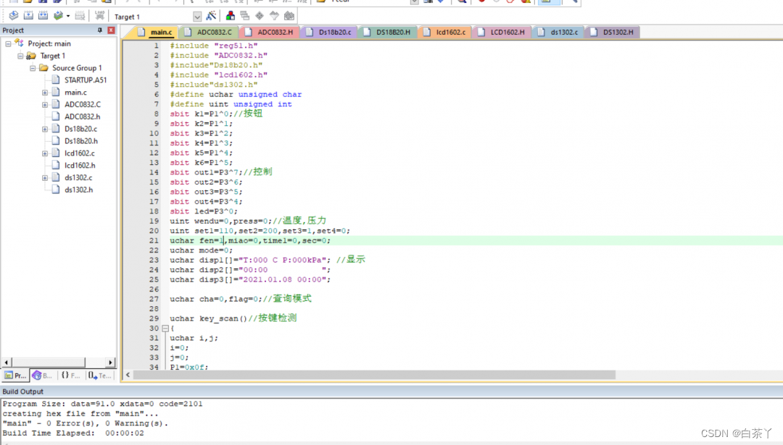Expand the main.c node in project tree
This screenshot has width=783, height=445.
point(45,93)
